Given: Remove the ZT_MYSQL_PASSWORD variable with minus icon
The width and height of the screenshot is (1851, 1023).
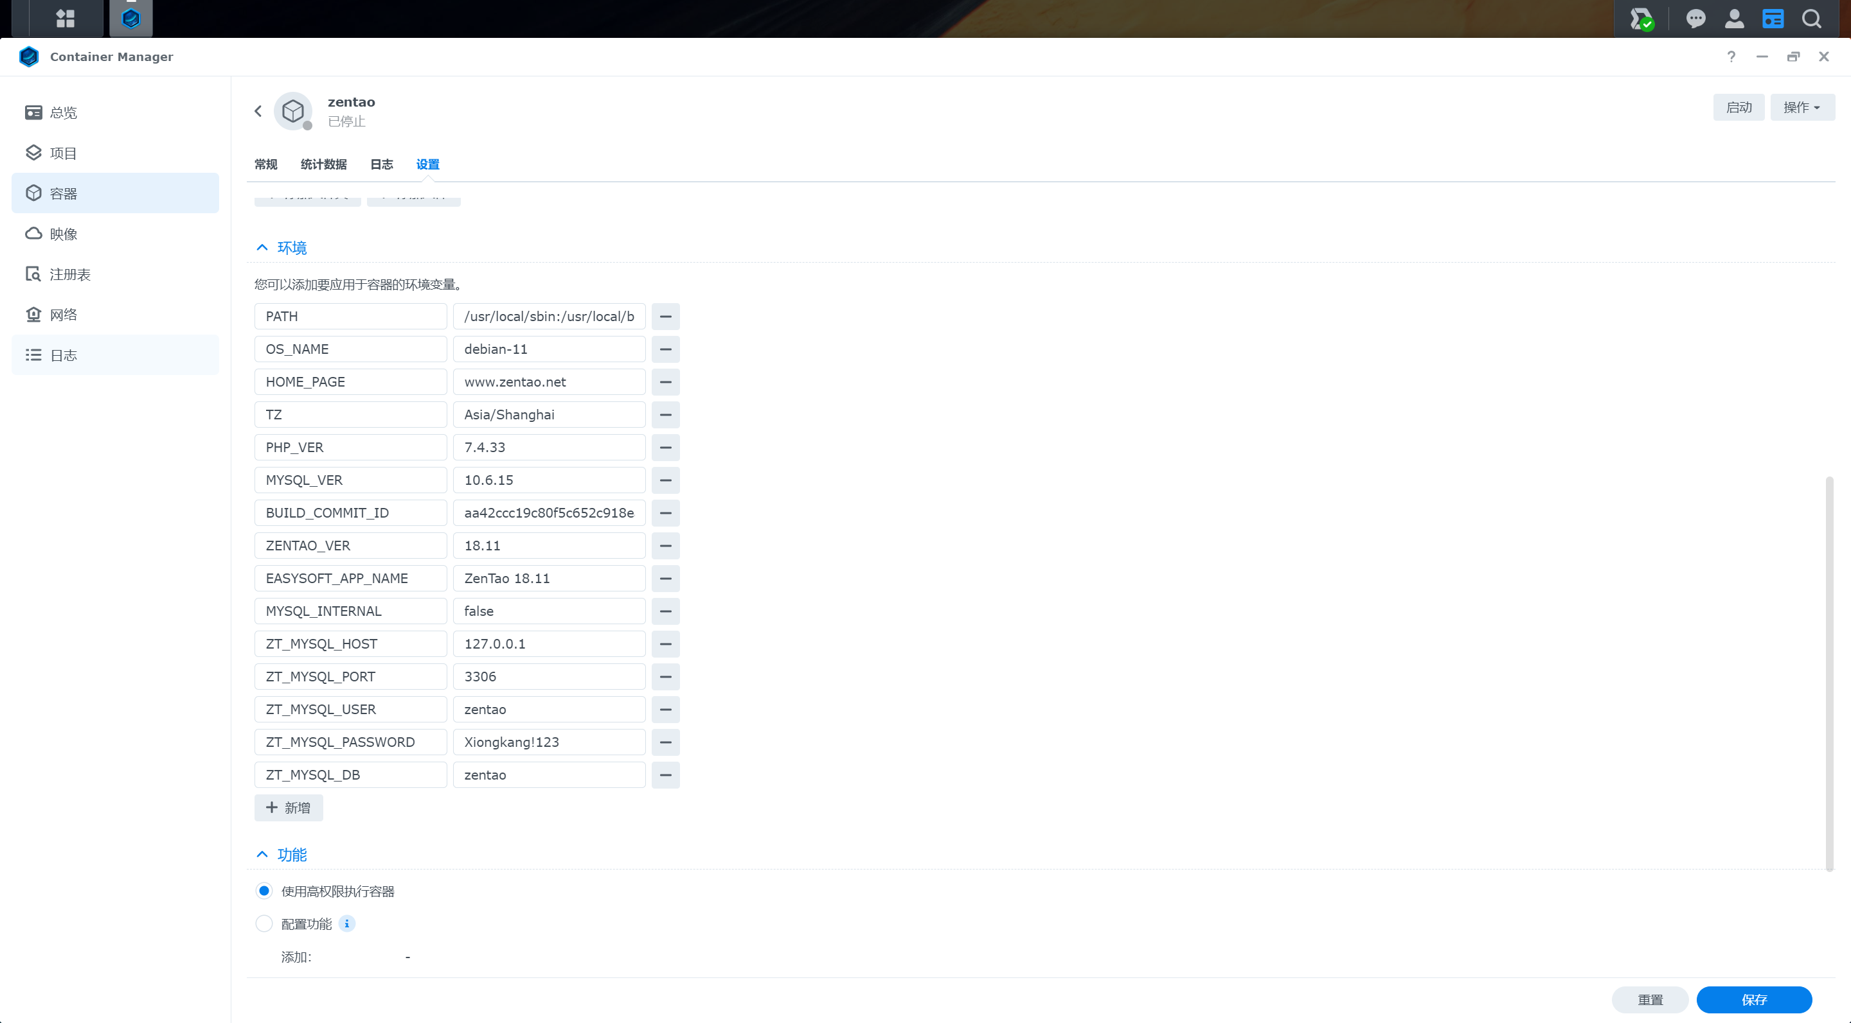Looking at the screenshot, I should point(665,742).
